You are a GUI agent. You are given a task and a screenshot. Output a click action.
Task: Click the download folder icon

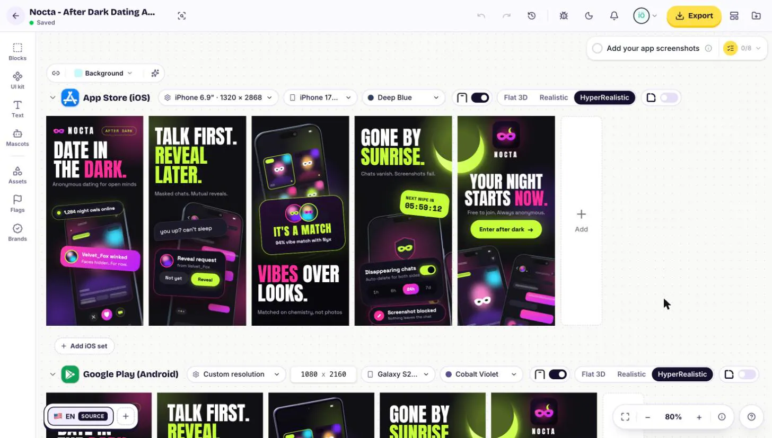click(x=757, y=16)
